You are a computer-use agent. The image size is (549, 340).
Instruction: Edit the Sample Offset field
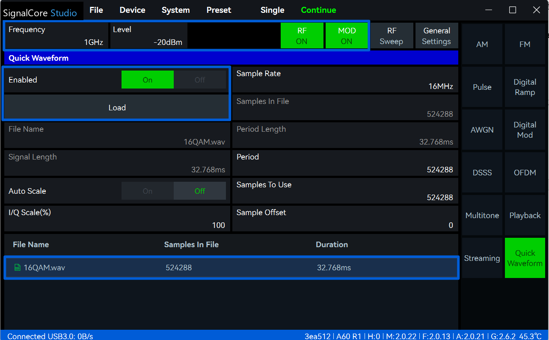[345, 219]
